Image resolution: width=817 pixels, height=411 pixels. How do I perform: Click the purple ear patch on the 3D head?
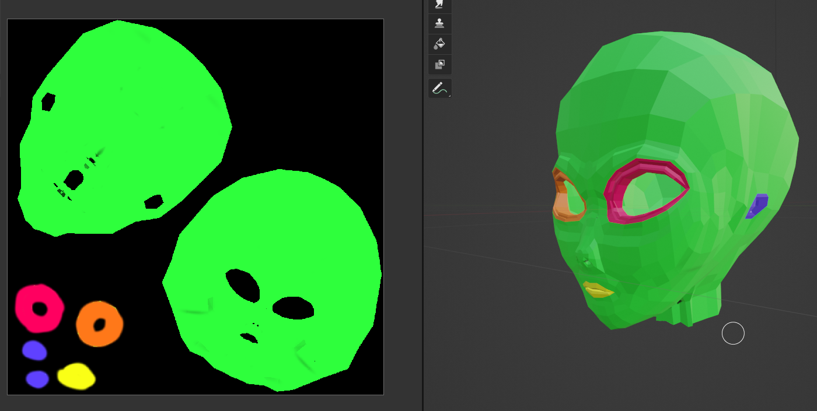click(757, 206)
